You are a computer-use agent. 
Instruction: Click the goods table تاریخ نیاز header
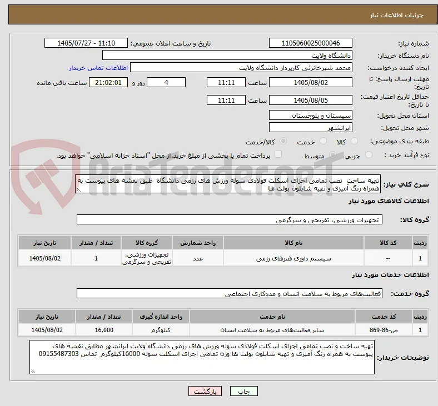click(x=44, y=243)
